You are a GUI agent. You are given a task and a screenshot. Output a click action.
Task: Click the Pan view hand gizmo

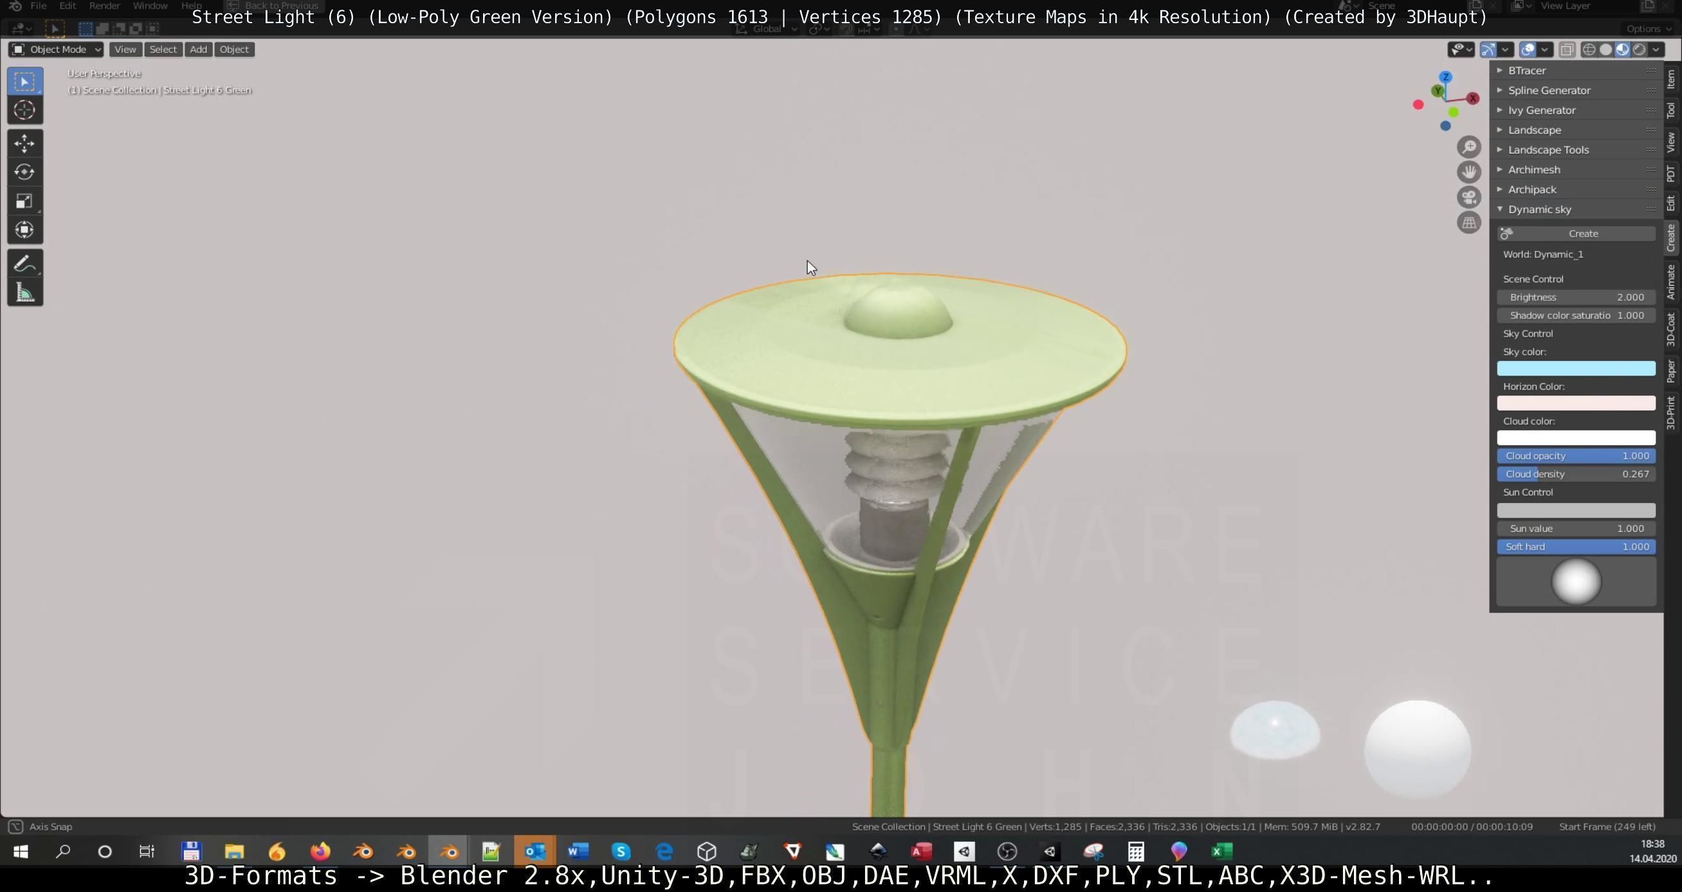pos(1468,172)
